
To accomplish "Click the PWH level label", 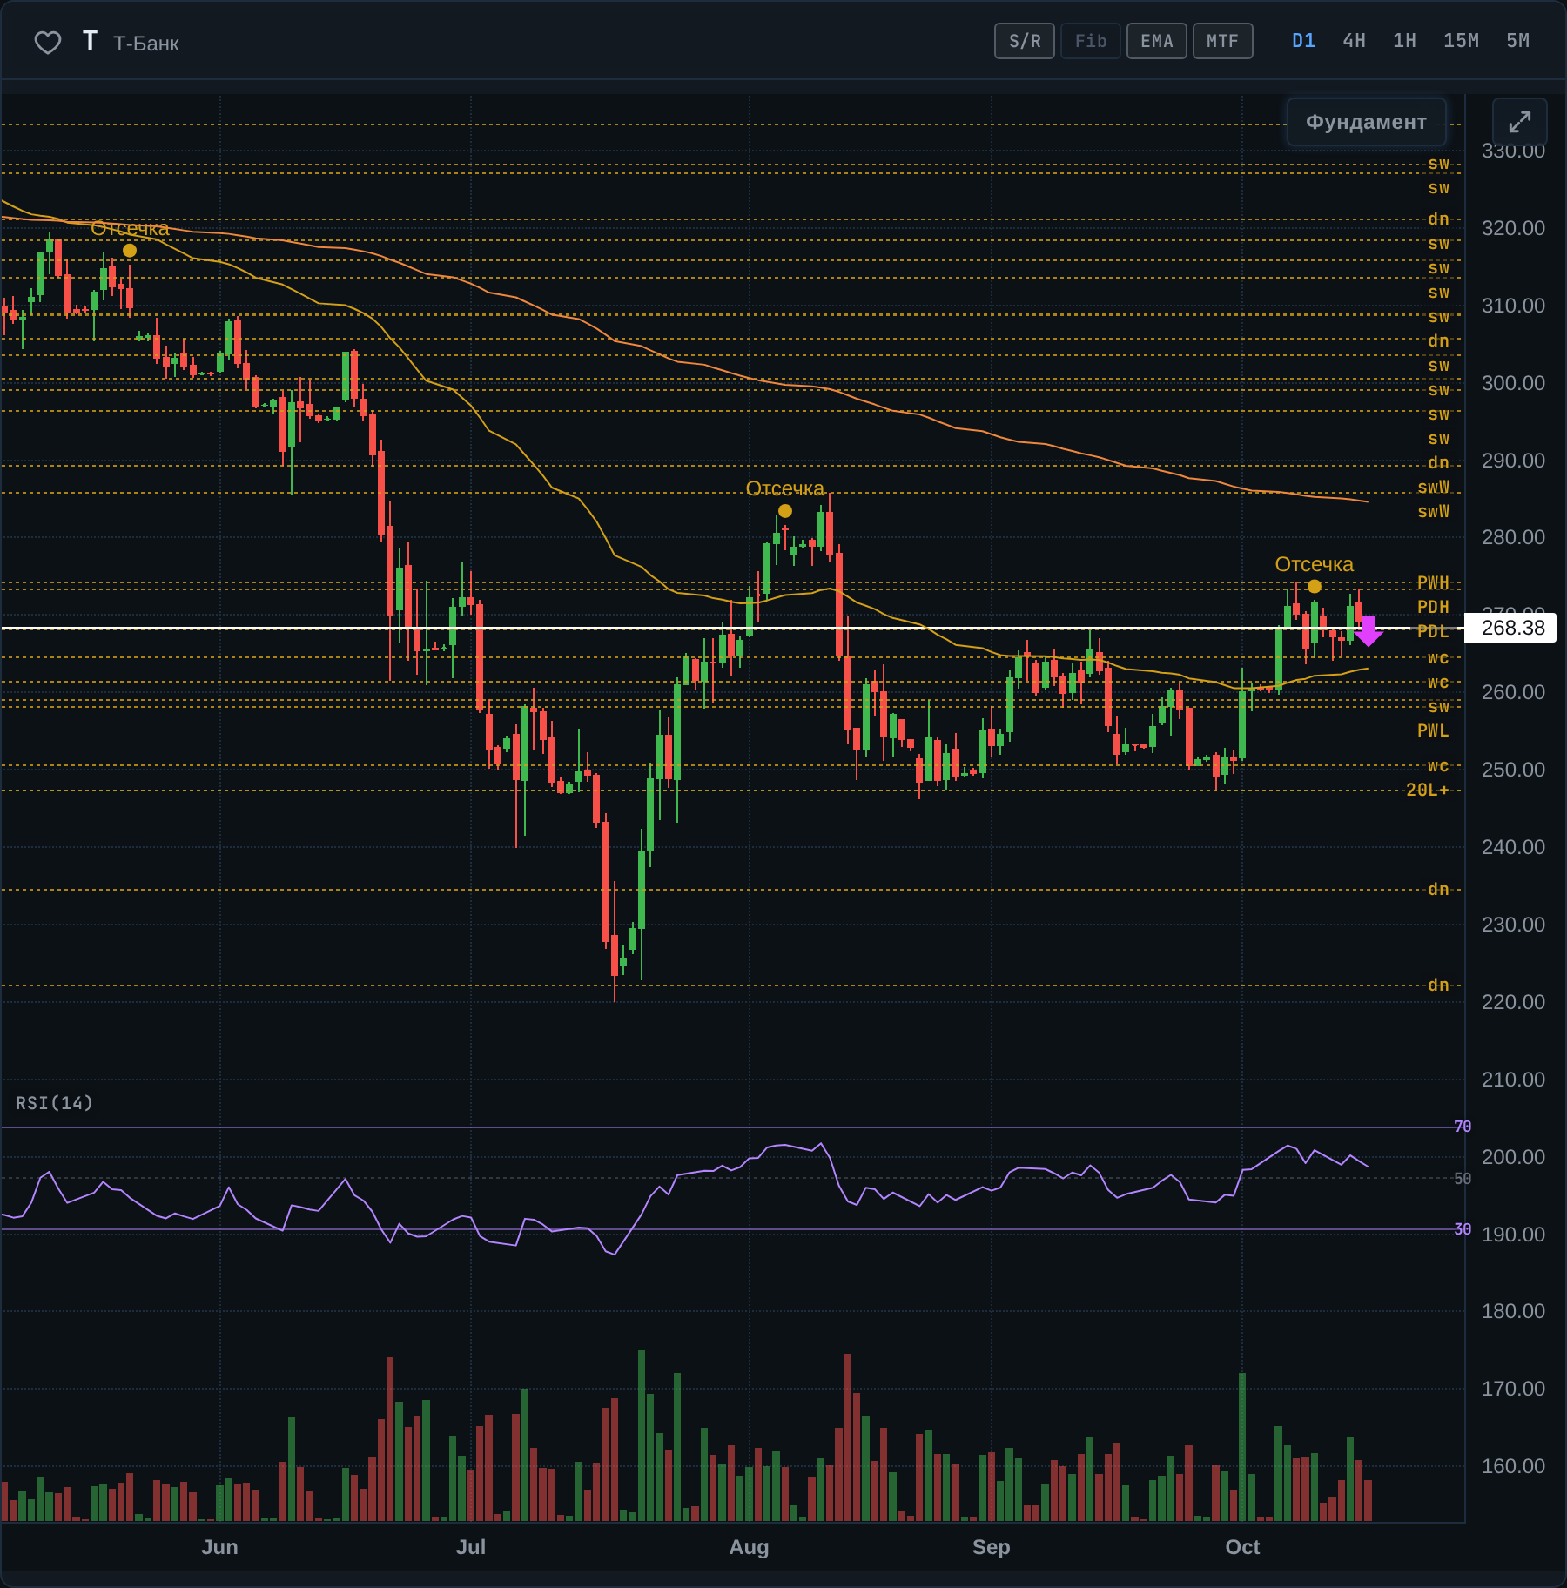I will [x=1433, y=582].
